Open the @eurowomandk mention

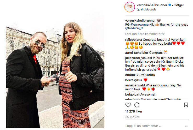pos(142,25)
